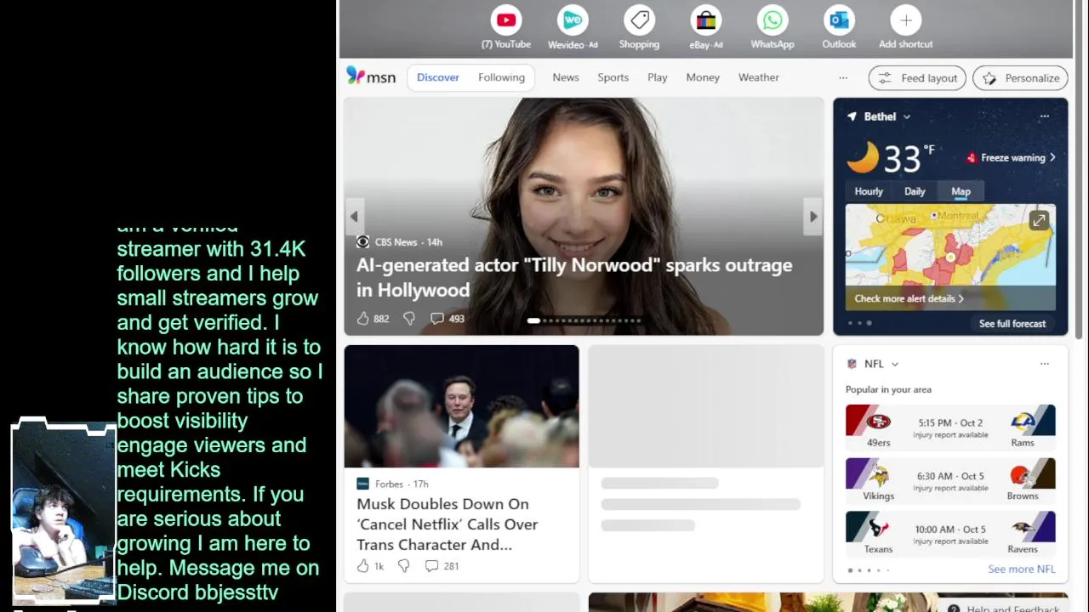The image size is (1089, 612).
Task: Open weather card more options menu
Action: pyautogui.click(x=1045, y=116)
